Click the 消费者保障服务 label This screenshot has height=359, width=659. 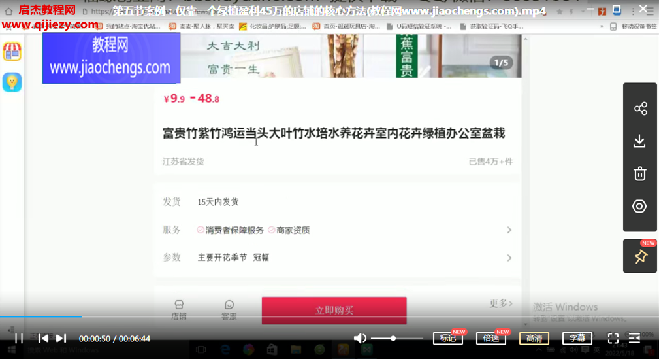point(234,230)
